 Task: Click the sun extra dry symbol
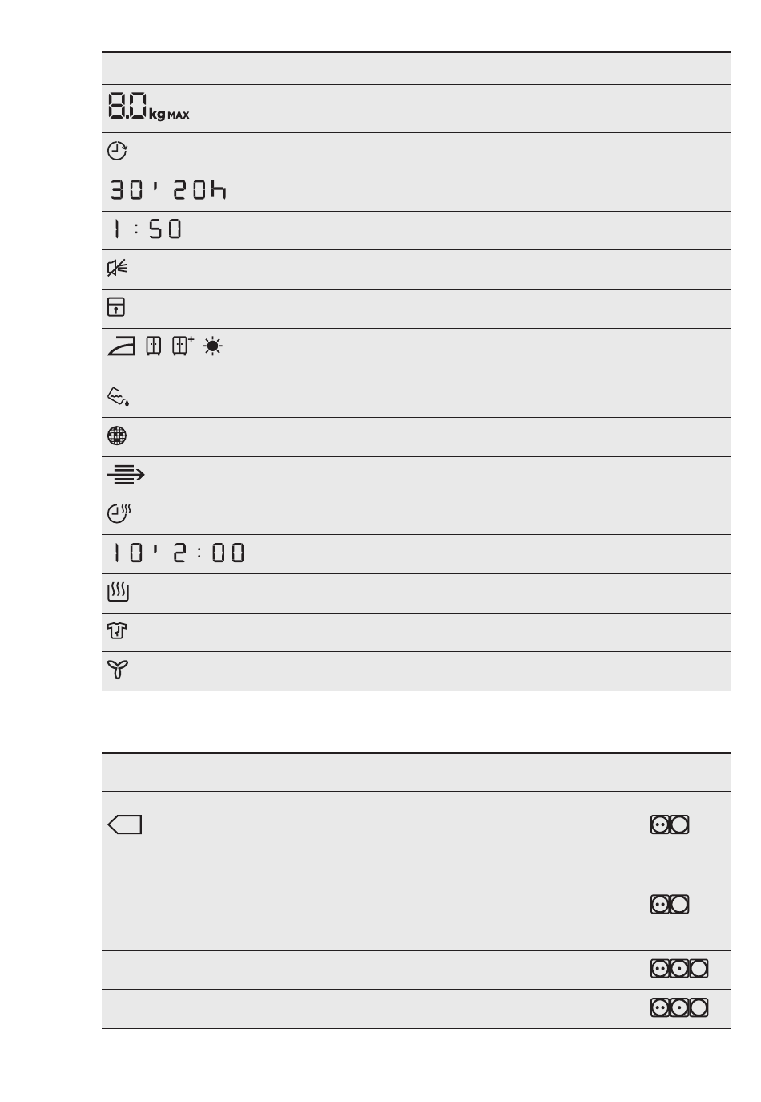pos(214,346)
